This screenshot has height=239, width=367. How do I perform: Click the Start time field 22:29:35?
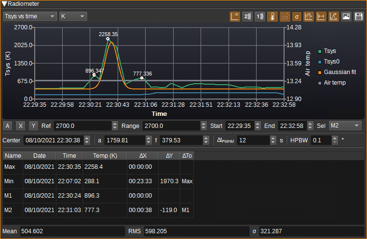click(x=240, y=126)
